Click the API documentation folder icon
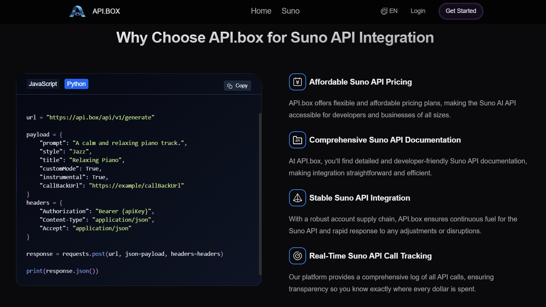This screenshot has width=546, height=307. click(x=297, y=140)
